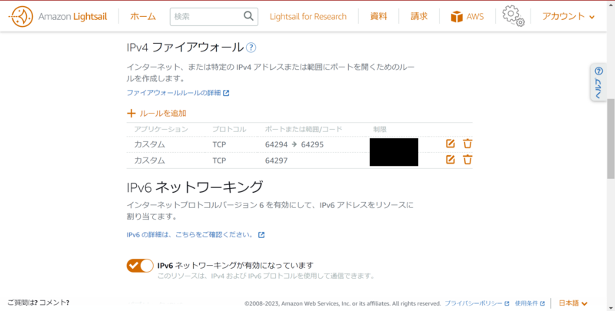Screen dimensions: 615x311
Task: Click カスタム in the 64294 row
Action: pos(149,144)
